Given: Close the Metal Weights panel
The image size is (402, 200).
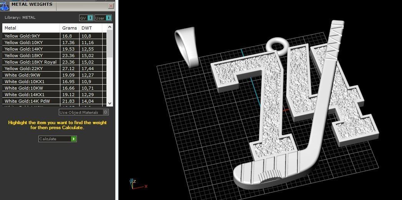Looking at the screenshot, I should click(111, 6).
